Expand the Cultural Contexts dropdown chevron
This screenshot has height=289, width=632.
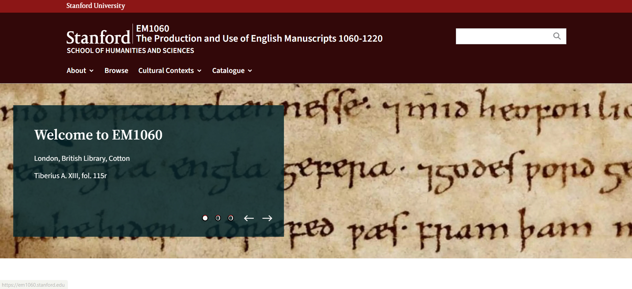(x=199, y=71)
